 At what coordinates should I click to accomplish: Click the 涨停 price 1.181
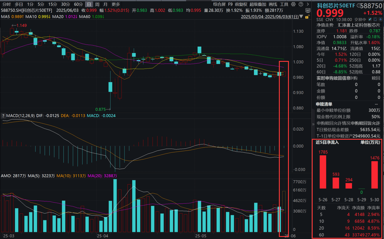point(342,31)
